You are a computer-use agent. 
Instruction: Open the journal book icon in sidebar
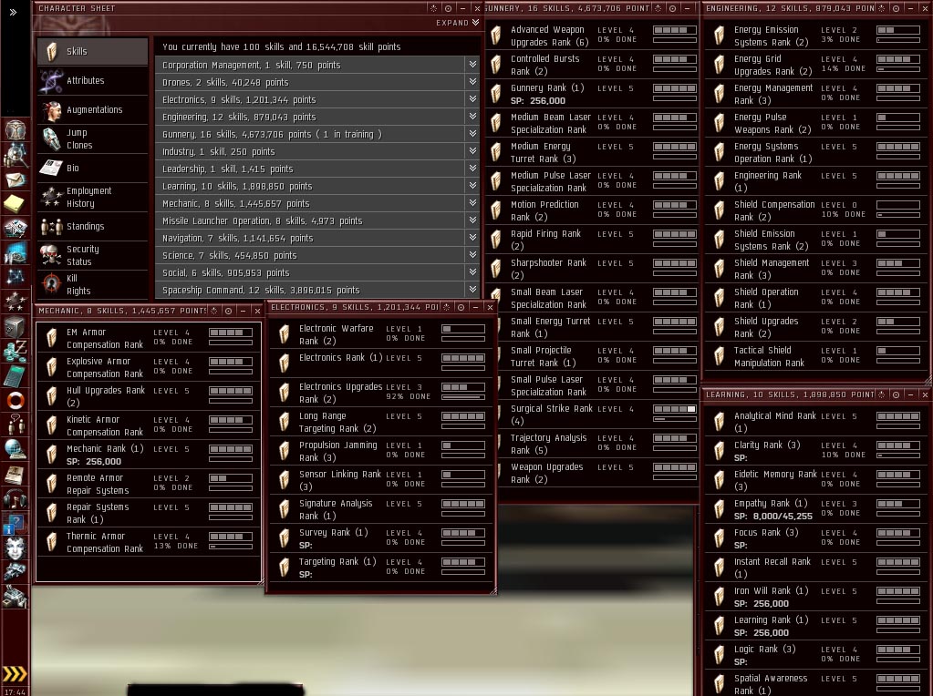click(15, 475)
